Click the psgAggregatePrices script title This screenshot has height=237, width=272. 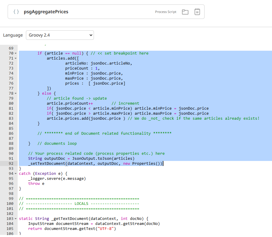pyautogui.click(x=46, y=11)
